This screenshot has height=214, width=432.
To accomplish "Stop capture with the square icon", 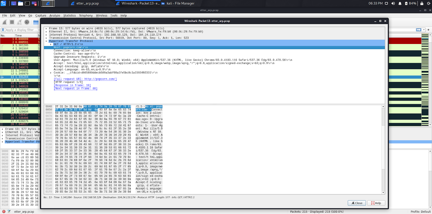I will tap(12, 22).
